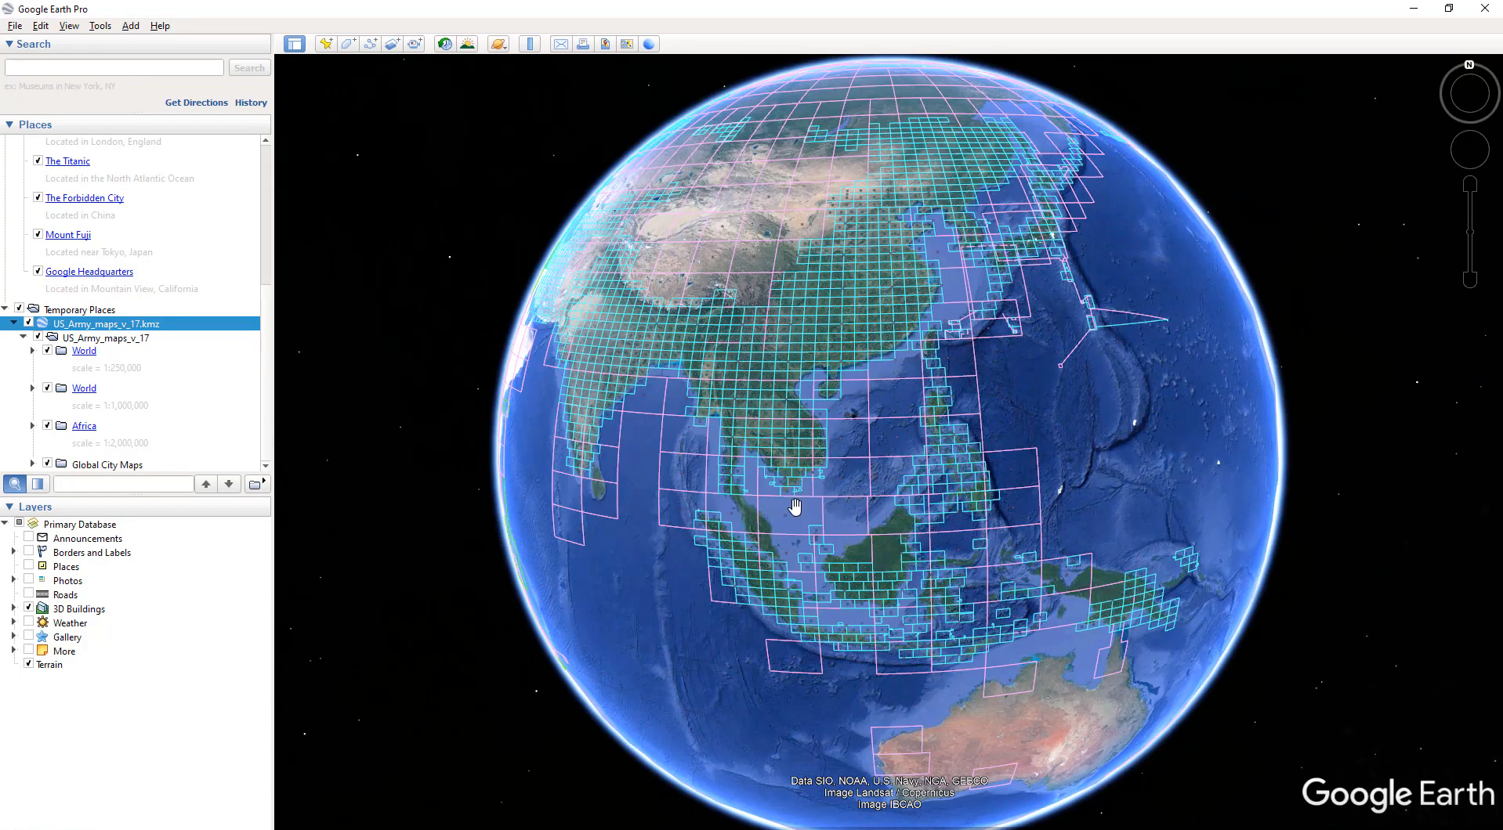Select the Add Image Overlay tool
This screenshot has width=1503, height=830.
(392, 44)
